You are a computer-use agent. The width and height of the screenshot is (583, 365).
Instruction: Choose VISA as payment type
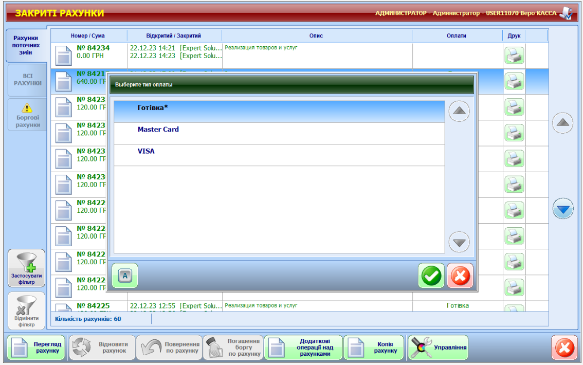(279, 155)
